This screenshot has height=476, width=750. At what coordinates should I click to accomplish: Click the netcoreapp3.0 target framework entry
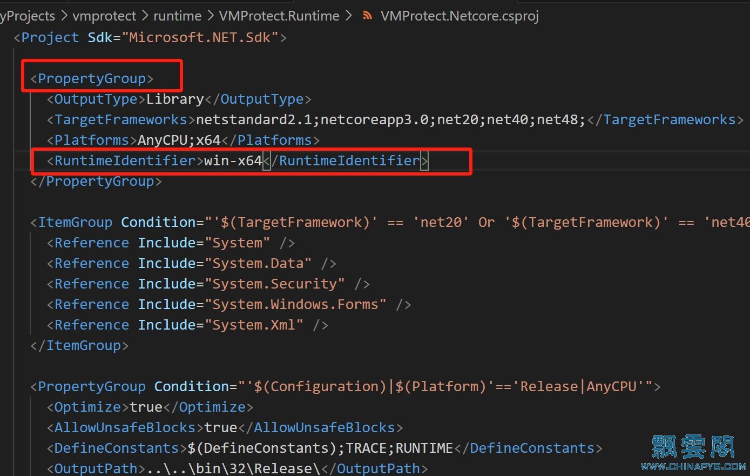click(374, 120)
